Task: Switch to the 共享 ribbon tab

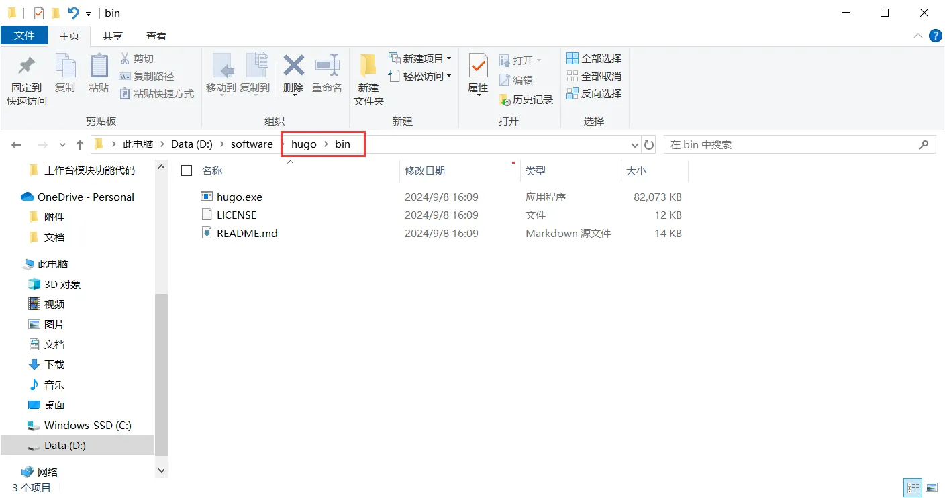Action: pos(113,36)
